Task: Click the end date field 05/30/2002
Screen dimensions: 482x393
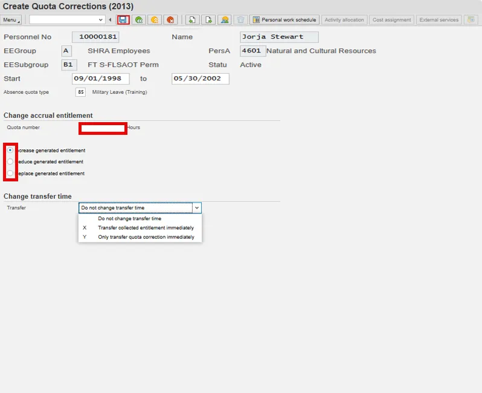Action: 200,79
